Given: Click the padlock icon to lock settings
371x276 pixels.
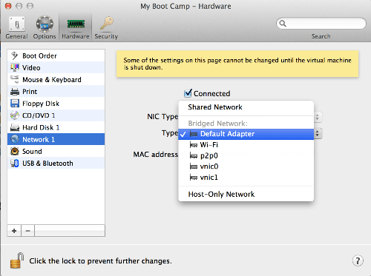Looking at the screenshot, I should (x=17, y=260).
